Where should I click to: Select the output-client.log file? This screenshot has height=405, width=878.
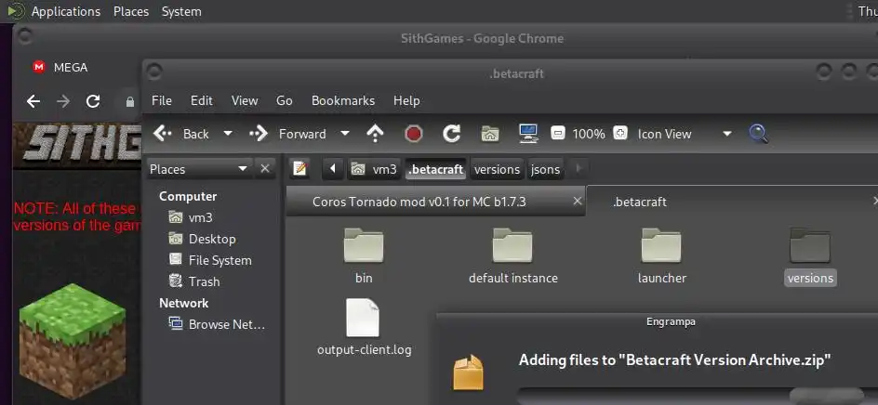(364, 328)
